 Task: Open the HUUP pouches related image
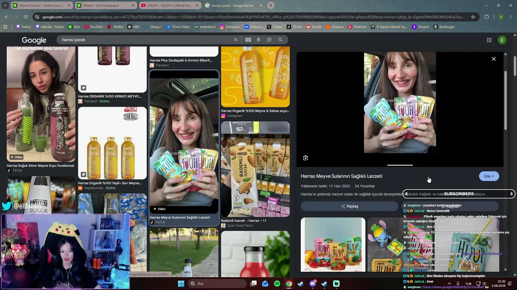(x=333, y=244)
